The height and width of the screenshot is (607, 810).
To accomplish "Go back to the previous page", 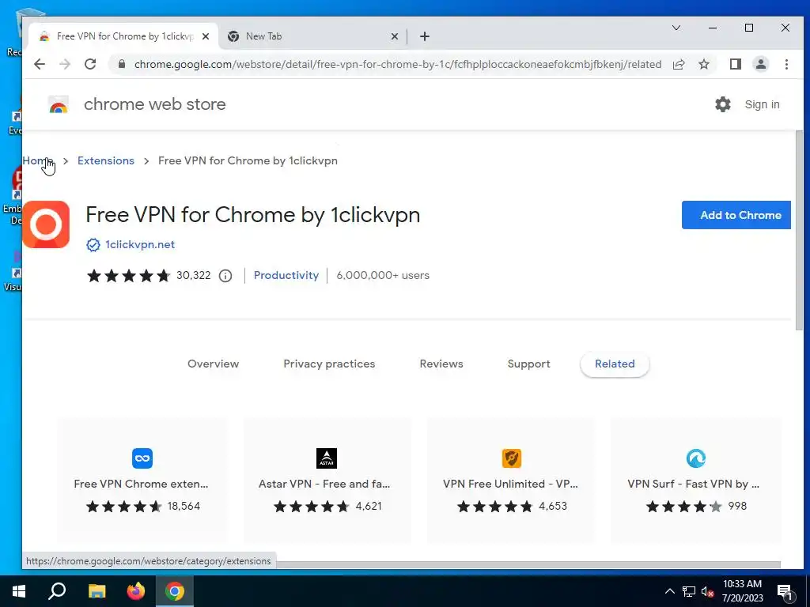I will click(40, 64).
